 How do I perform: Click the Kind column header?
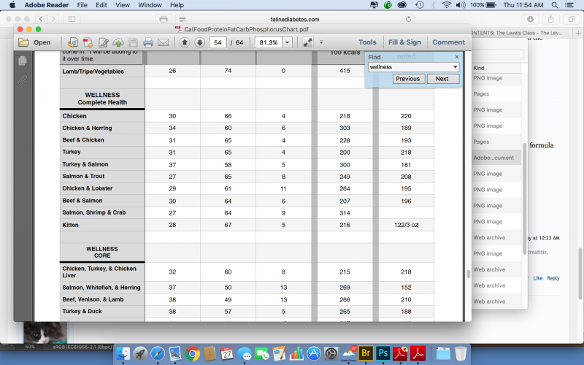(496, 68)
